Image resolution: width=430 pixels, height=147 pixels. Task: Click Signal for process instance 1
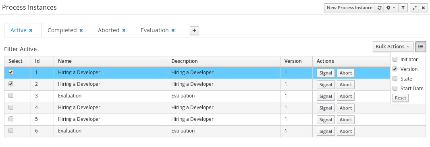click(x=326, y=73)
